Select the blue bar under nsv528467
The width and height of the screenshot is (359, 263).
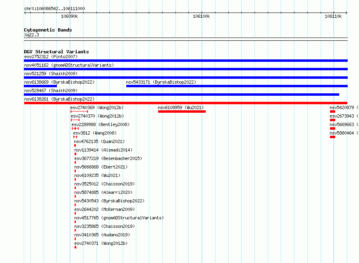(x=182, y=95)
